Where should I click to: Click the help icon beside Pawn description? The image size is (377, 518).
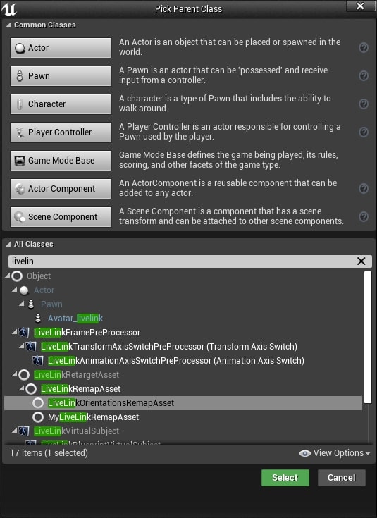(364, 76)
